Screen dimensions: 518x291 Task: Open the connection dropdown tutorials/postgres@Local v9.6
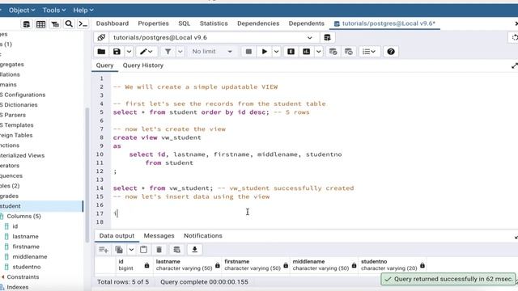[x=213, y=38]
